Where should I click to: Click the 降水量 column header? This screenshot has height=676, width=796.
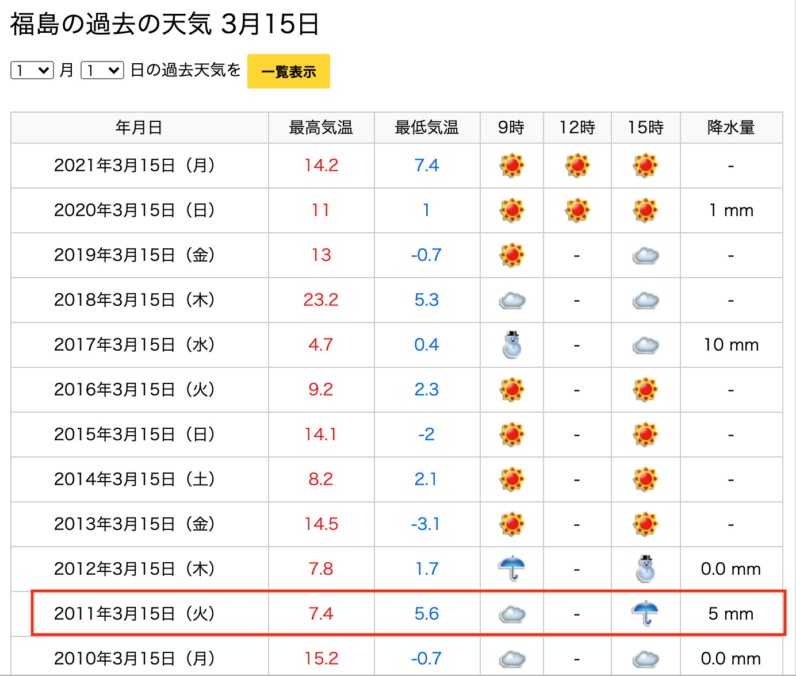click(x=731, y=128)
